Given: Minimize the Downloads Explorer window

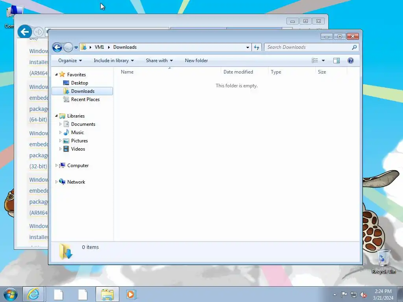Looking at the screenshot, I should pyautogui.click(x=327, y=37).
